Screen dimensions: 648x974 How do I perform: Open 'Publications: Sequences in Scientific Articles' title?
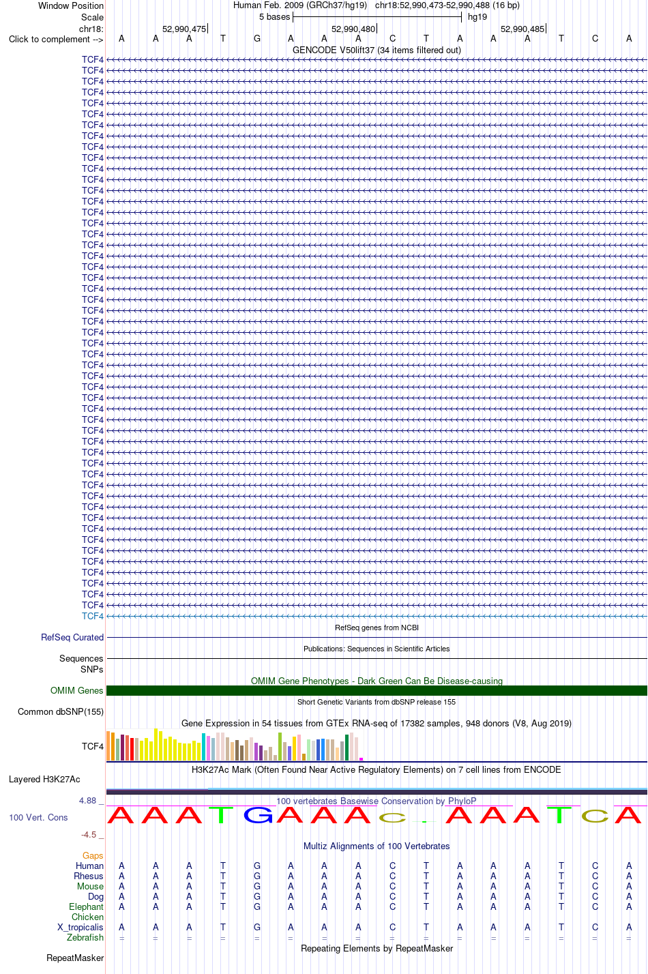[377, 649]
